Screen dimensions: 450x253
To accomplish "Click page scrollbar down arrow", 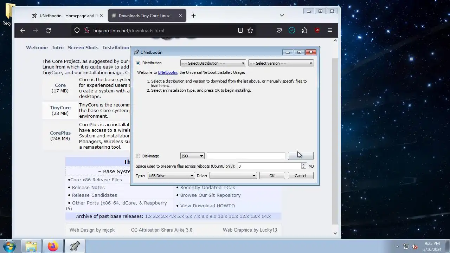I will click(335, 233).
